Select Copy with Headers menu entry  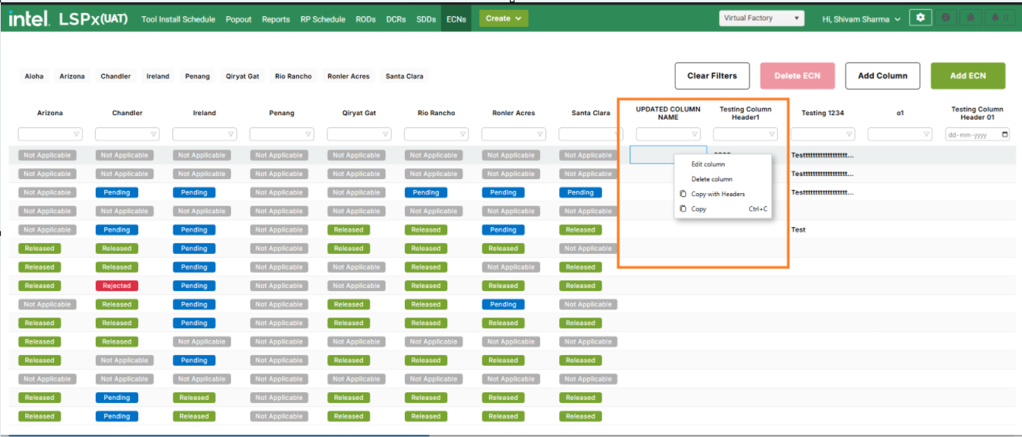tap(718, 194)
